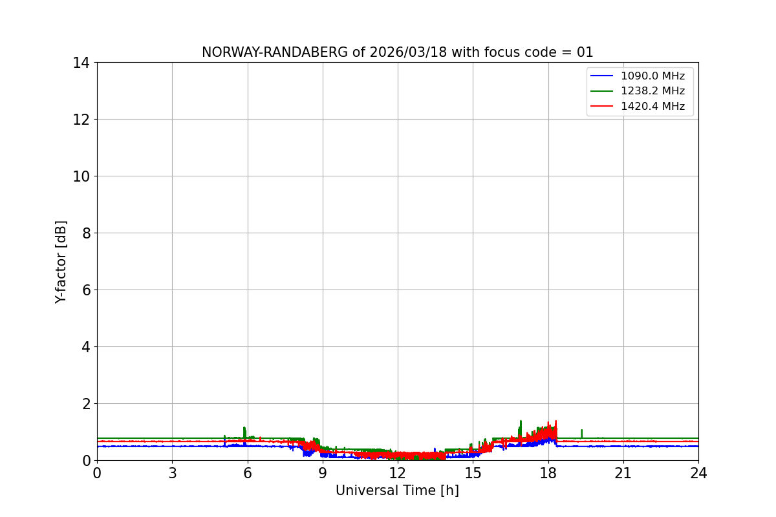Screen dimensions: 776x517
Task: Click the y-axis tick label 14
Action: 81,63
